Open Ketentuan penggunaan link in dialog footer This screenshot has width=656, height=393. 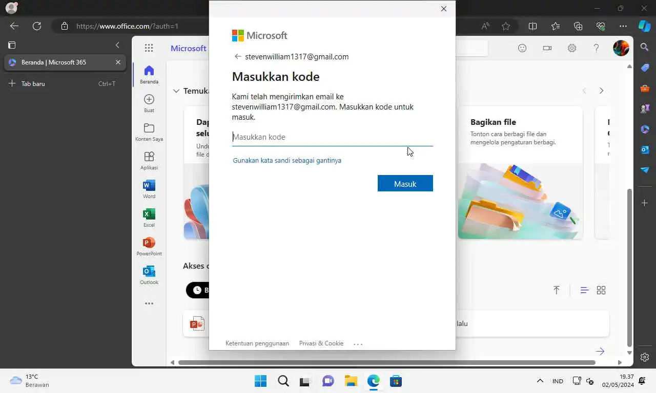coord(257,343)
